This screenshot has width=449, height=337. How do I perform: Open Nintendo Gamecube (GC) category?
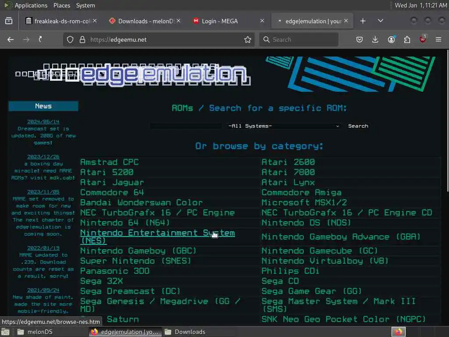[320, 251]
